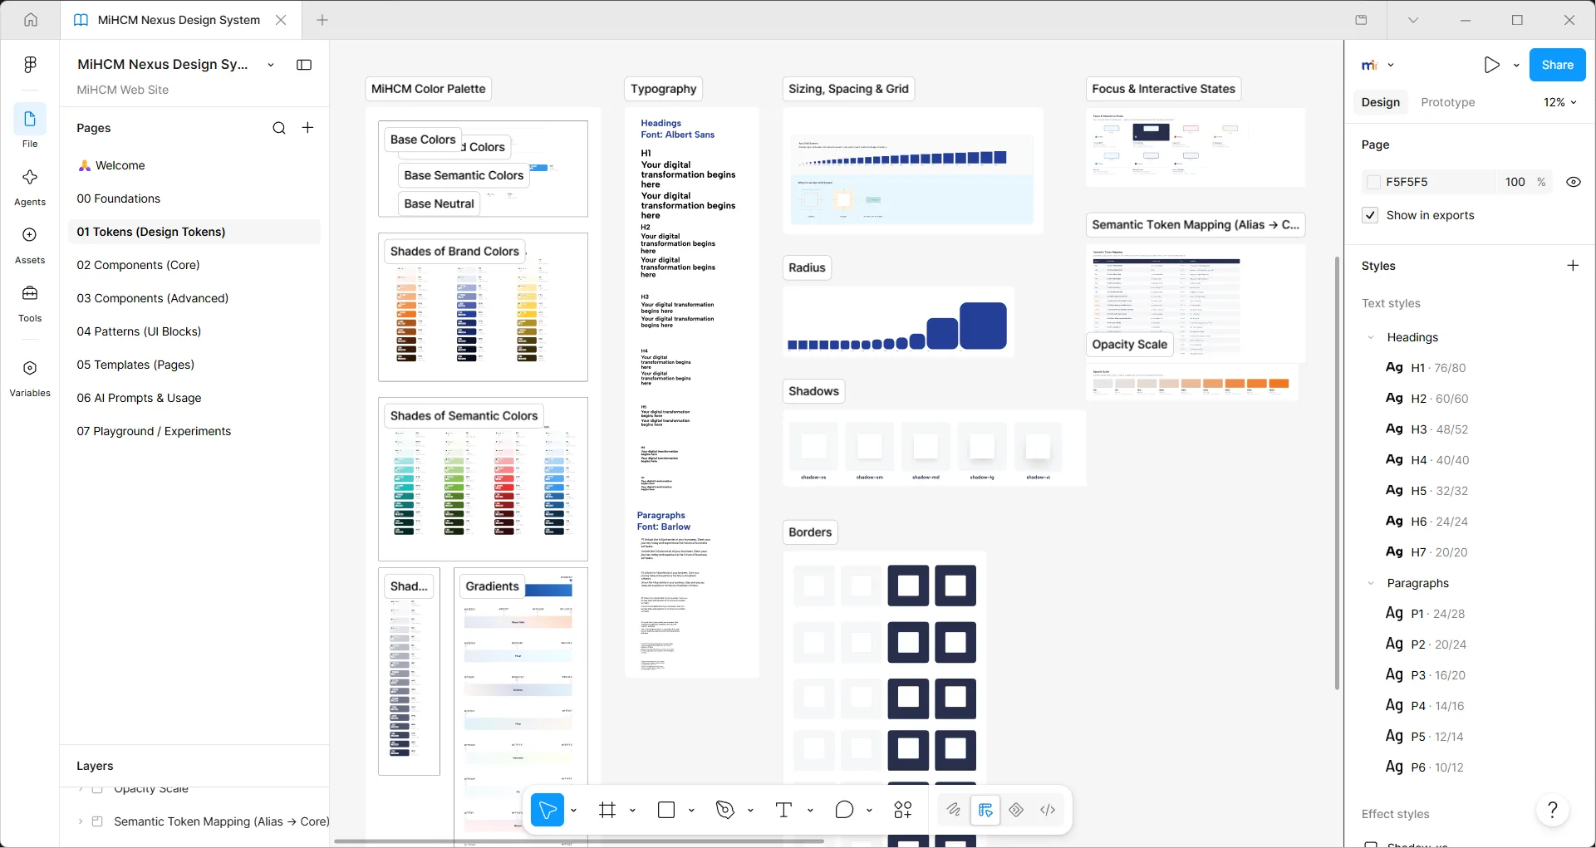Switch to Draw mode icon
This screenshot has width=1596, height=848.
pyautogui.click(x=954, y=810)
